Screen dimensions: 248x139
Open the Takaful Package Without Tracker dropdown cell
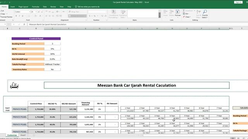52,64
